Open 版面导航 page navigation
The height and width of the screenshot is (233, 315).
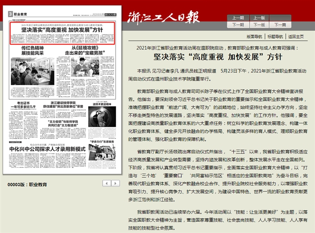tap(254, 37)
